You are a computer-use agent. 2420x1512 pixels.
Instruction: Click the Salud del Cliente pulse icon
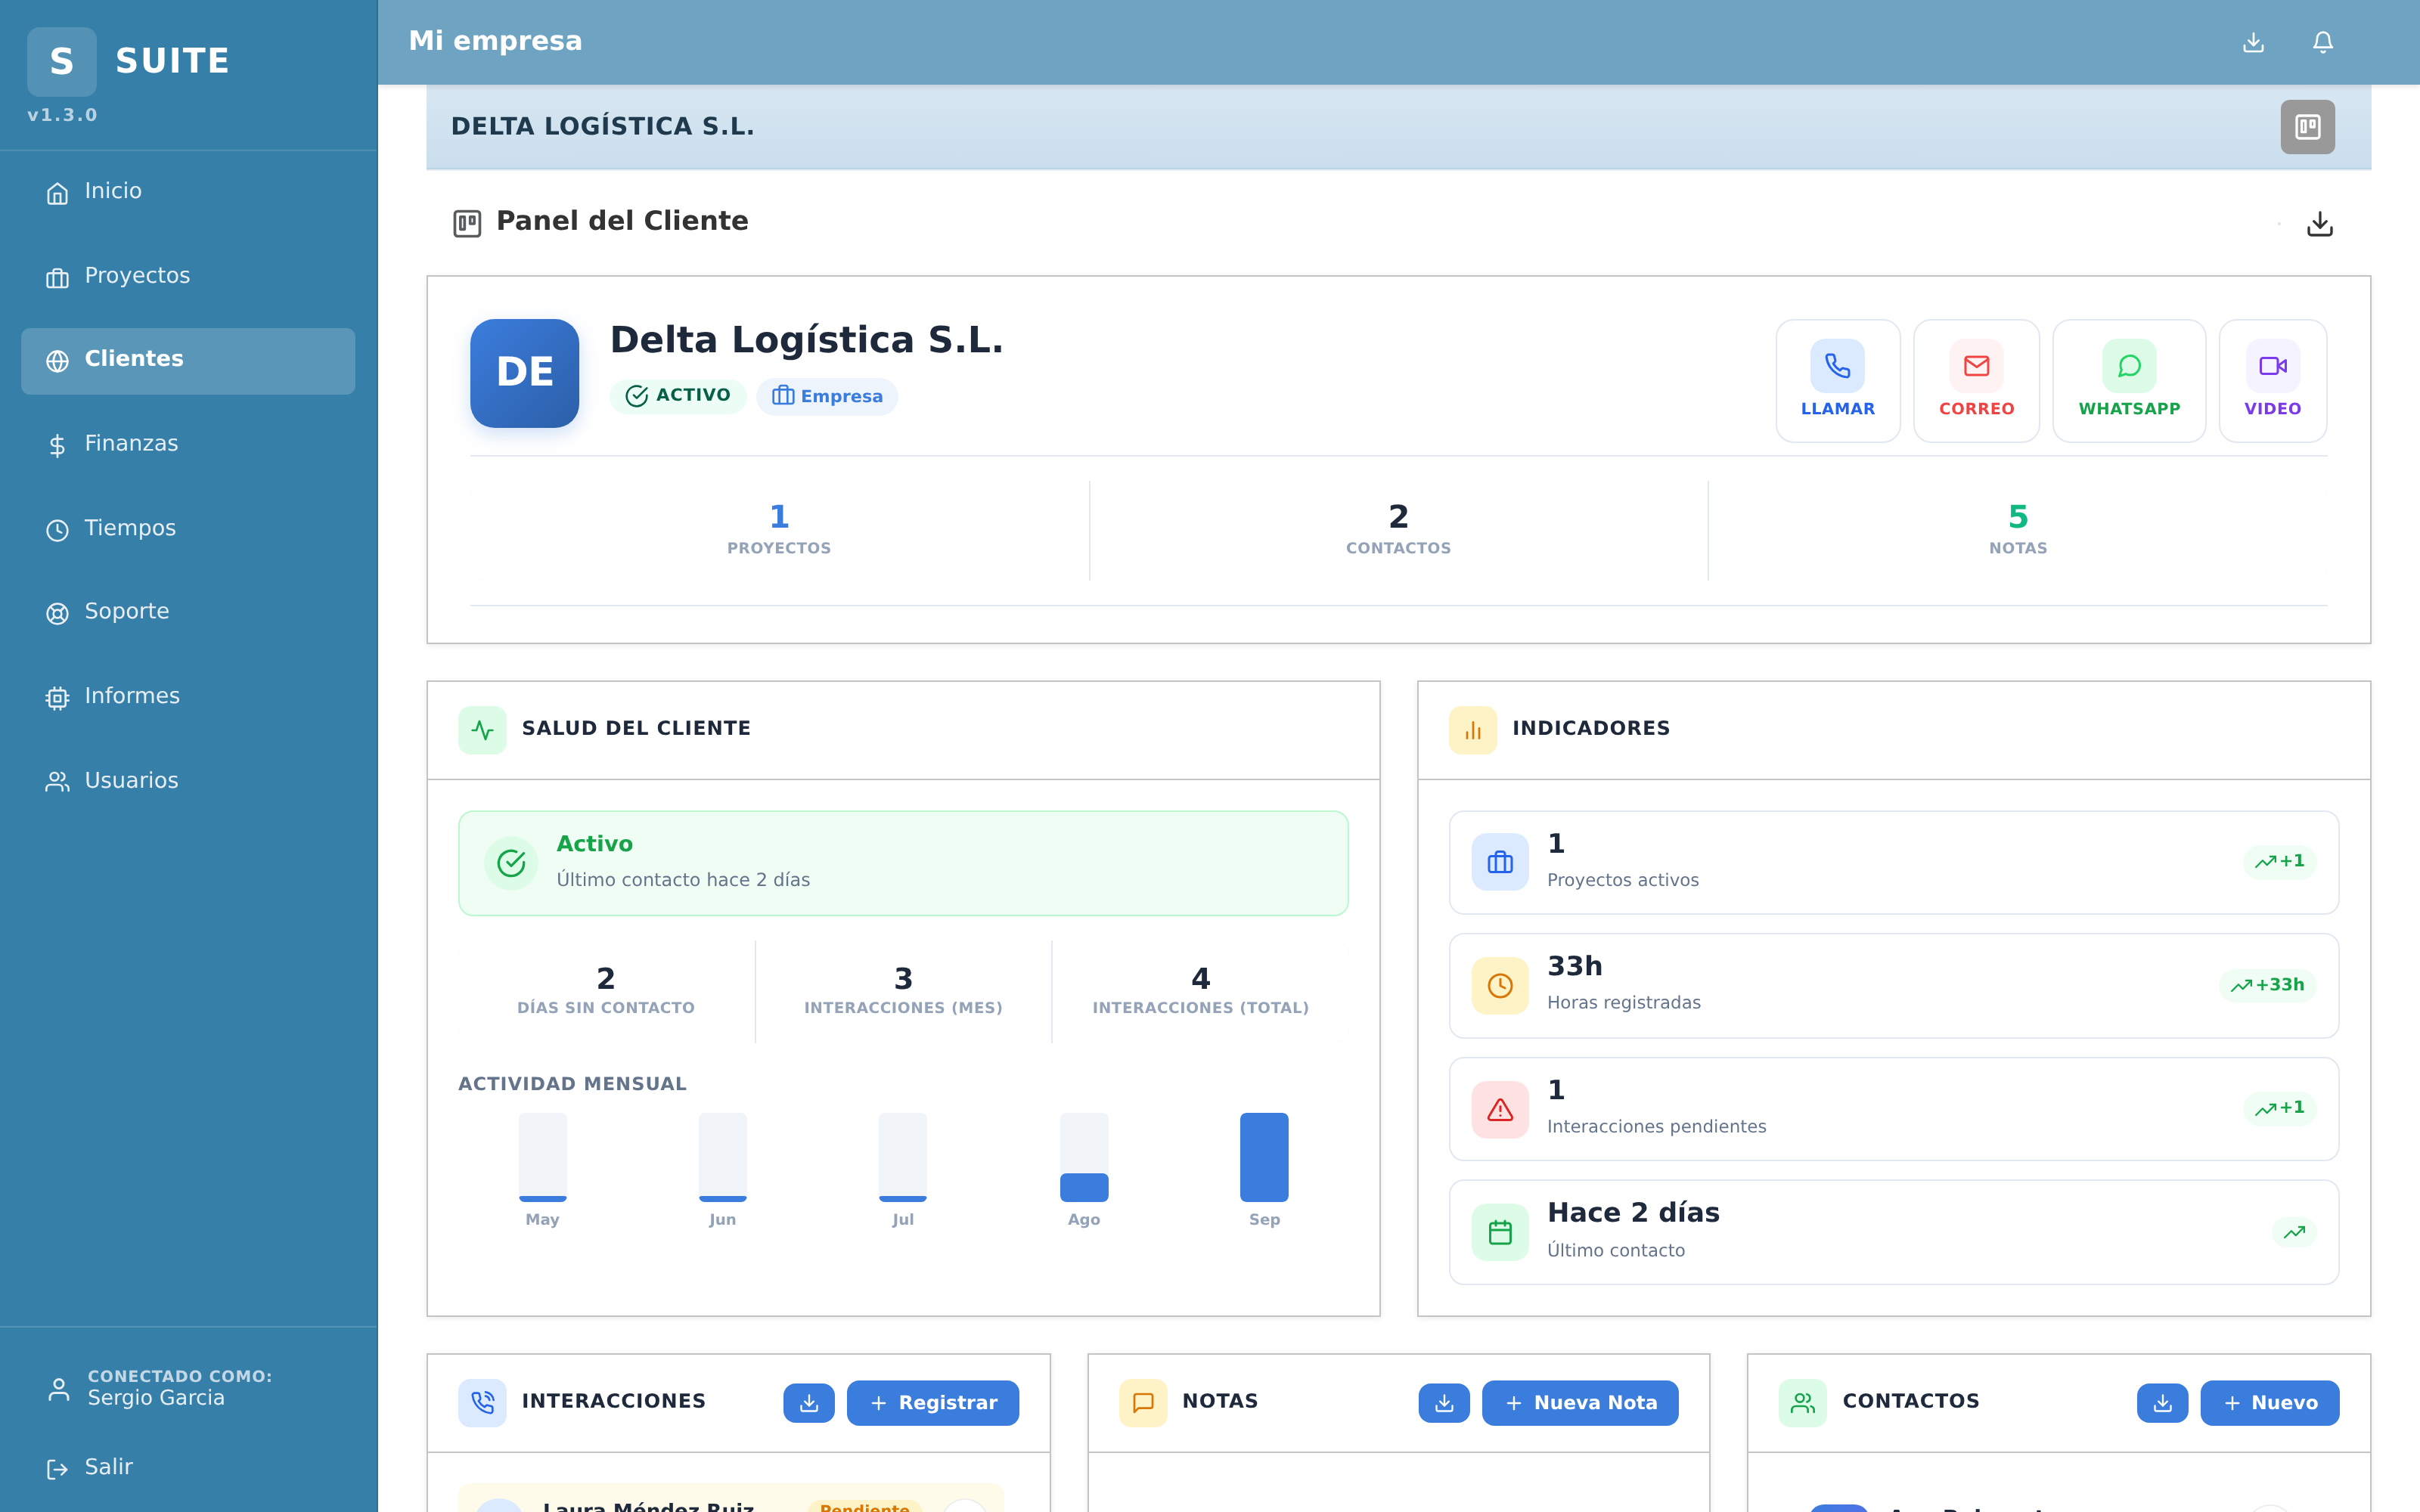click(x=483, y=730)
